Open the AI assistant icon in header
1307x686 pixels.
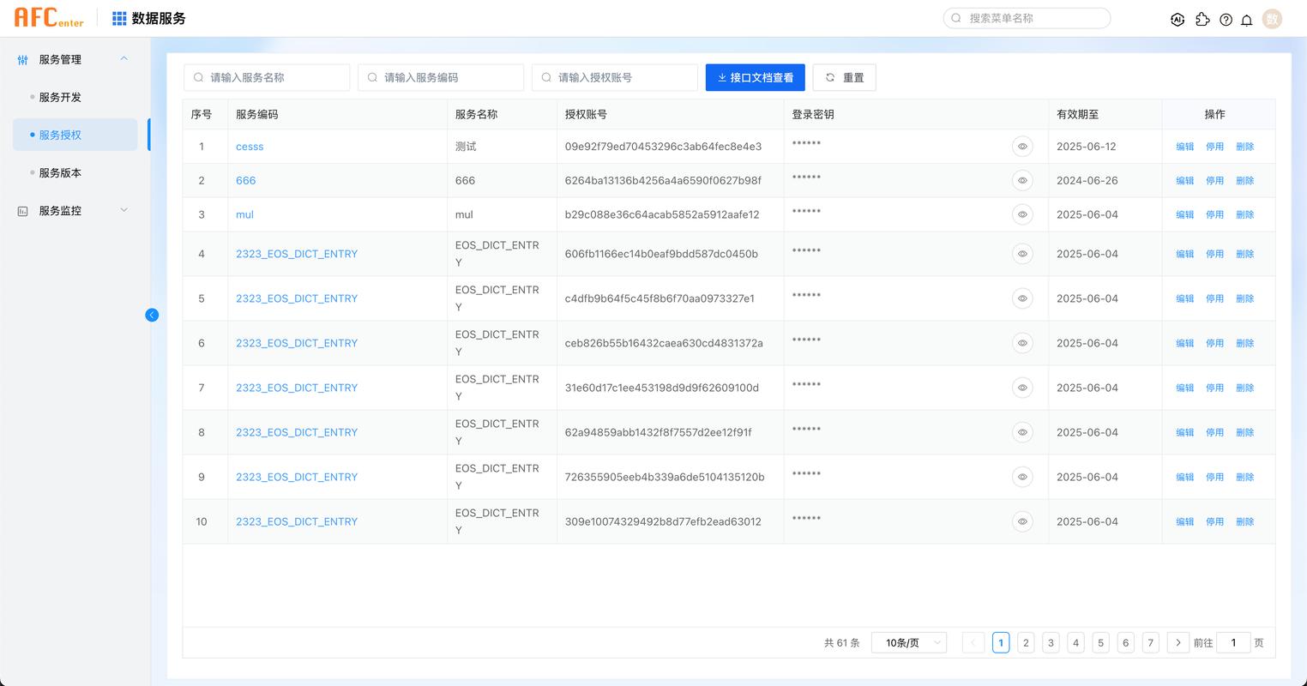click(x=1178, y=18)
